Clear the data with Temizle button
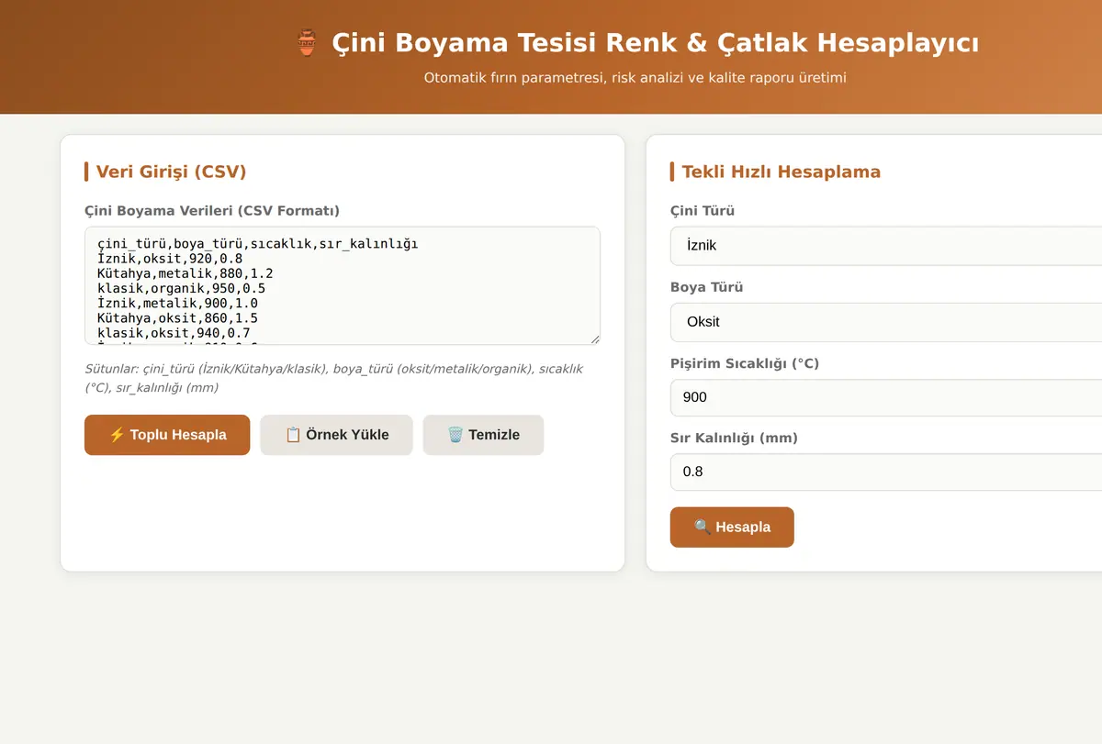The width and height of the screenshot is (1102, 744). click(483, 435)
